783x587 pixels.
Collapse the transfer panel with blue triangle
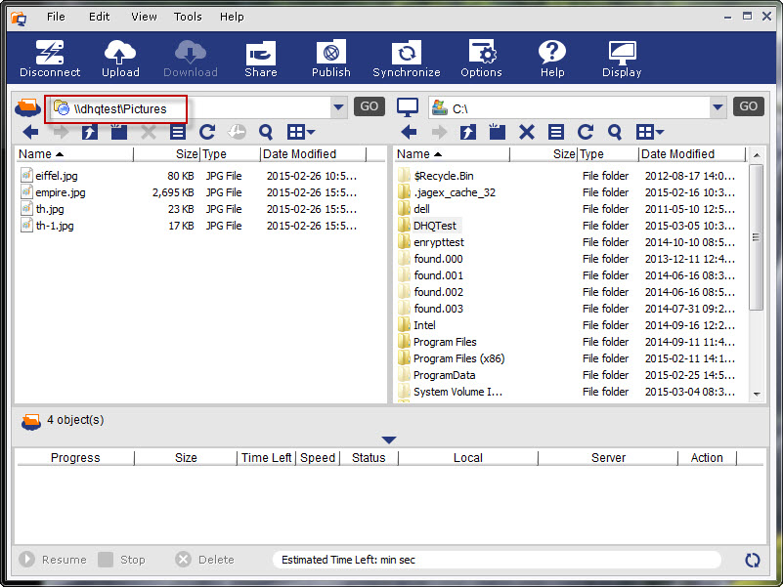(x=389, y=440)
